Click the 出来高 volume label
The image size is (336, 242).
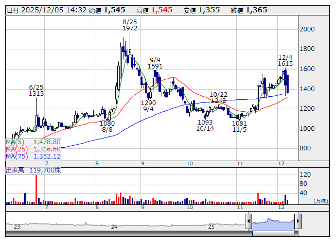point(15,169)
